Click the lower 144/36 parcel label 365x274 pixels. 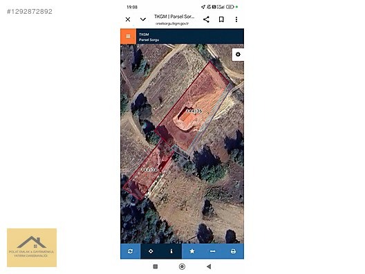149,170
